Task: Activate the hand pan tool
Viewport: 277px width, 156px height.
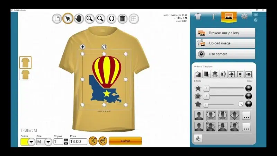Action: [79, 19]
